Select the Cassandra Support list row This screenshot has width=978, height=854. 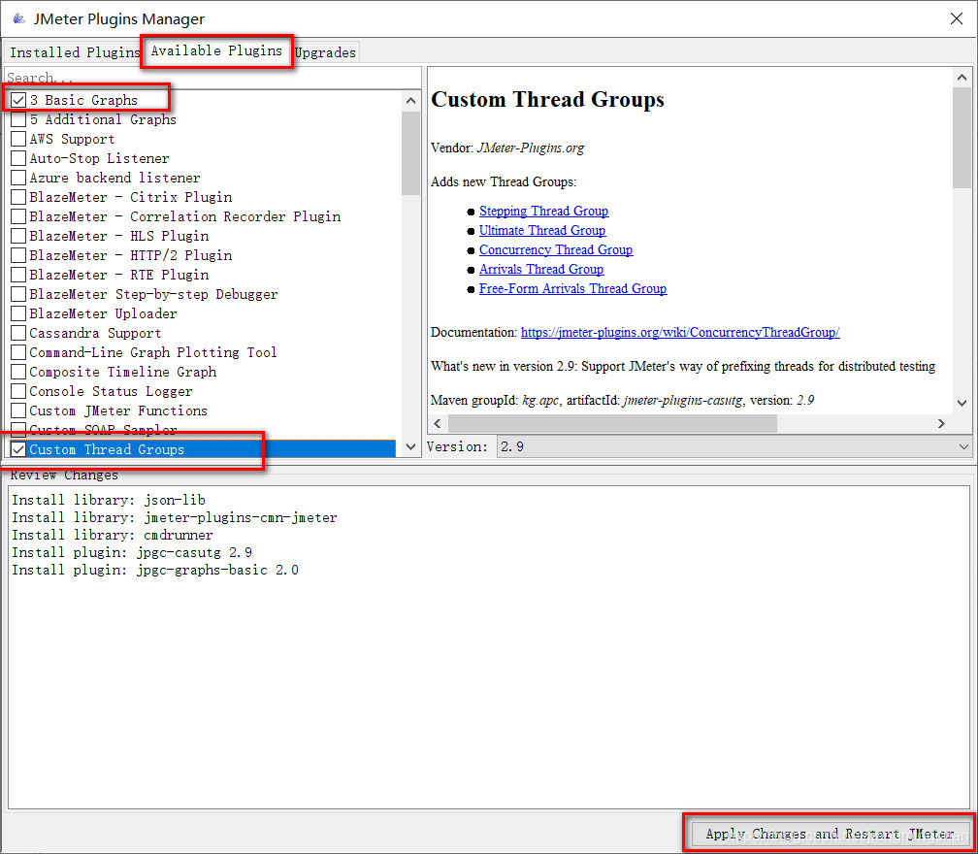tap(203, 333)
